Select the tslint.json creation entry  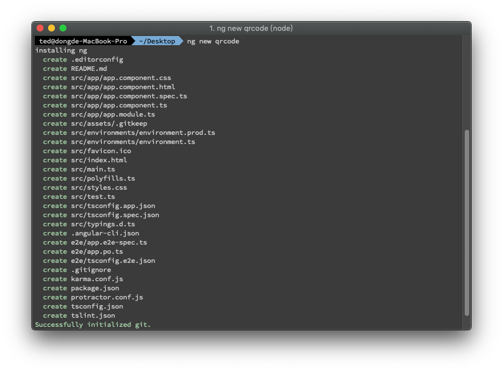[92, 315]
